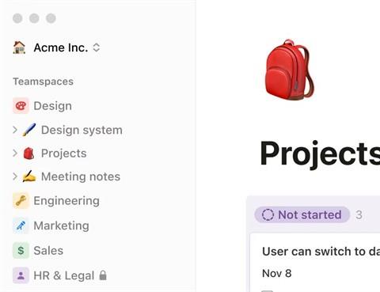Image resolution: width=380 pixels, height=292 pixels.
Task: Expand the Projects page in sidebar
Action: [15, 154]
